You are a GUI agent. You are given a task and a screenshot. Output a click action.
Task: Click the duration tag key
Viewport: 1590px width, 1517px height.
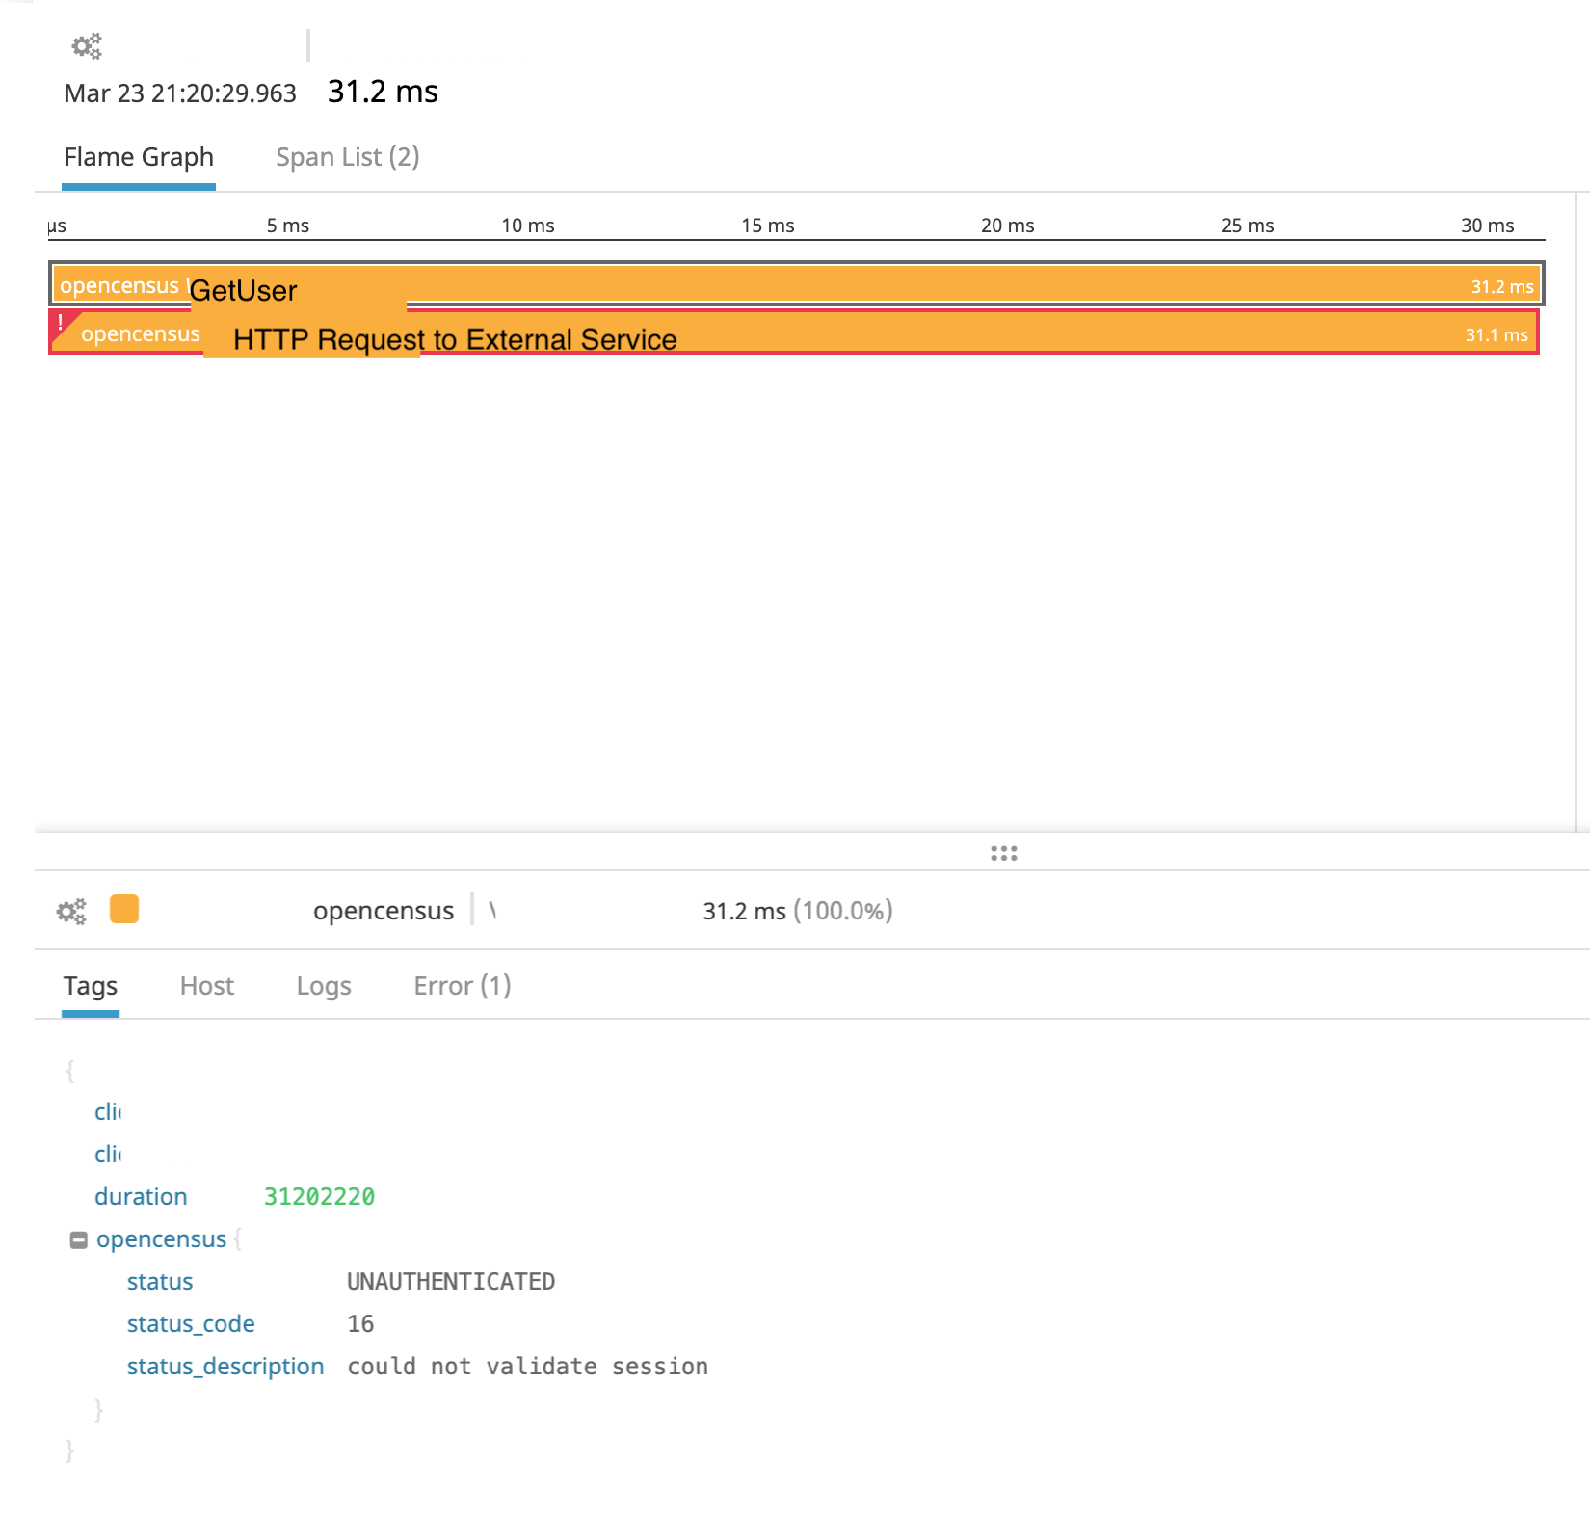tap(141, 1196)
